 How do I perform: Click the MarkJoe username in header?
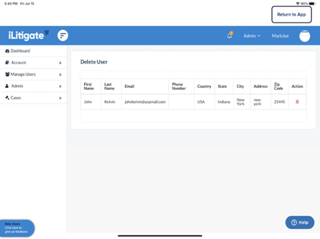[280, 36]
